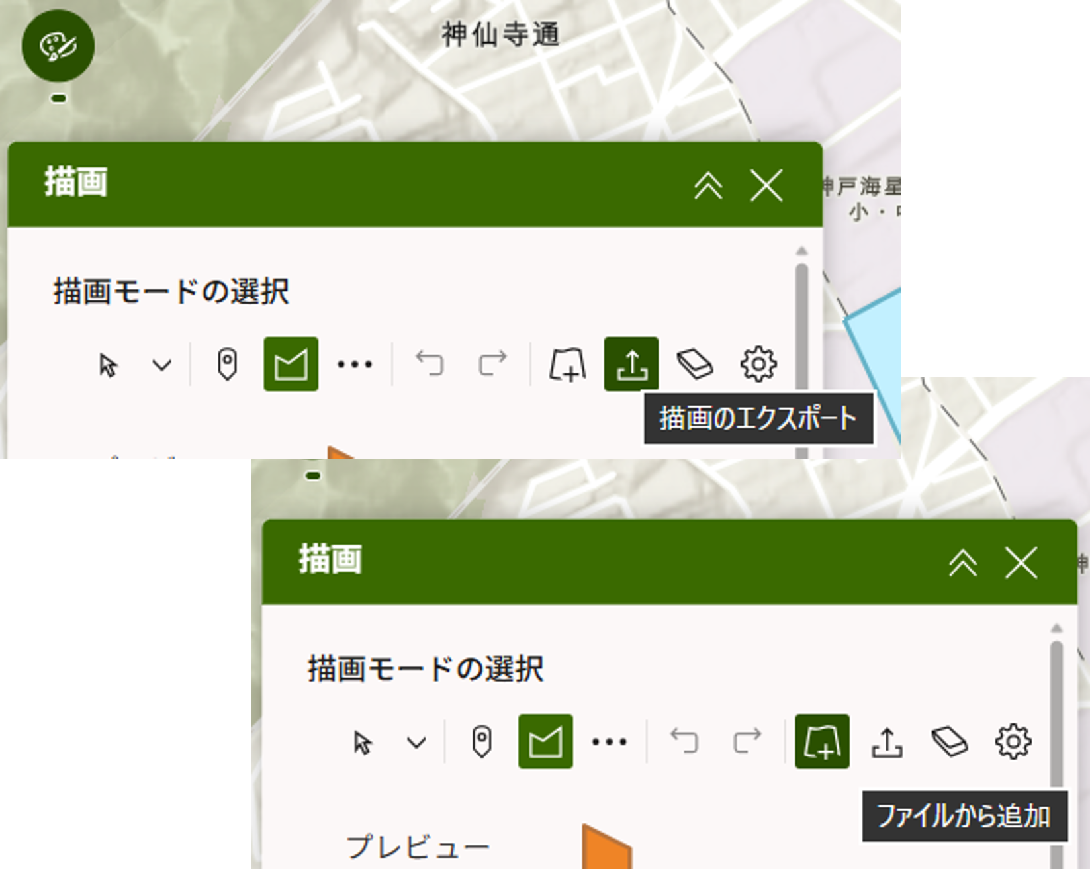Screen dimensions: 1090x869
Task: Expand the selection mode dropdown in upper panel
Action: (x=161, y=365)
